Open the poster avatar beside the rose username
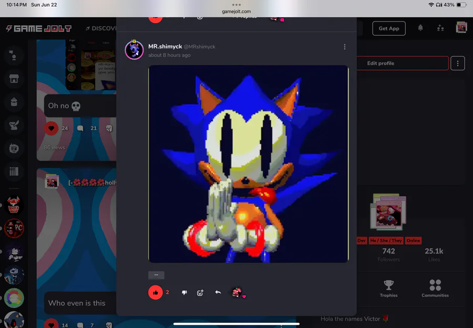 (52, 182)
